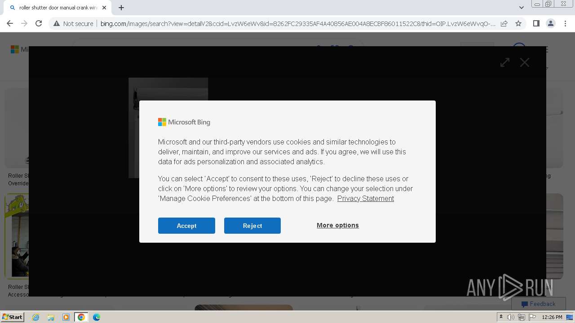Select the roller shutter door search tab

pyautogui.click(x=58, y=8)
